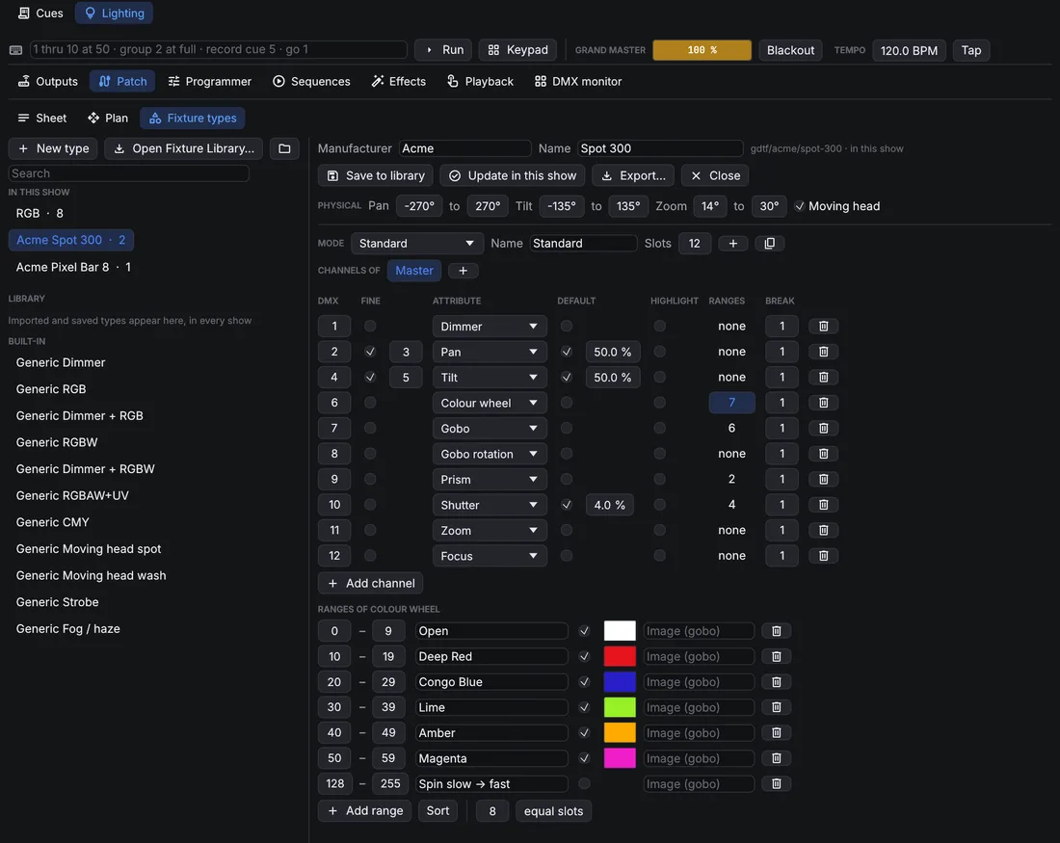Click the fixture type Search field
The width and height of the screenshot is (1060, 843).
(128, 173)
